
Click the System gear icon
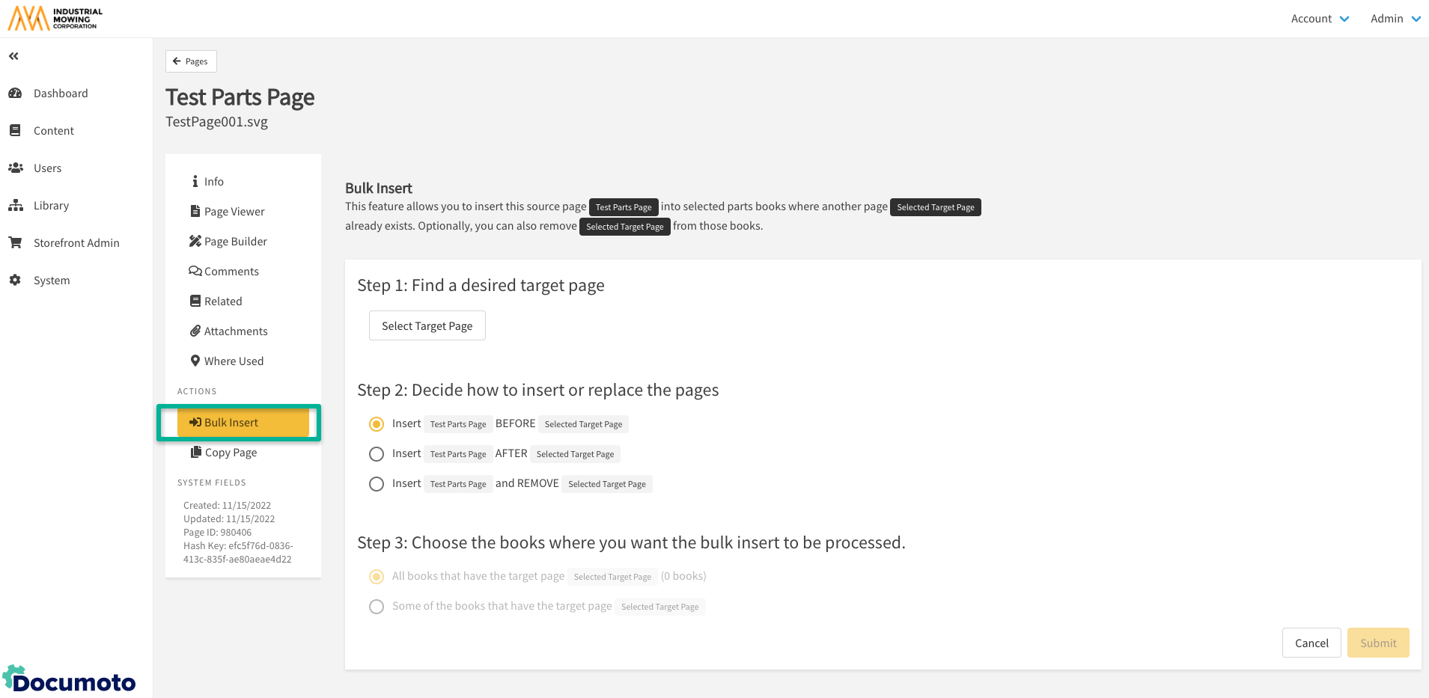pos(15,281)
